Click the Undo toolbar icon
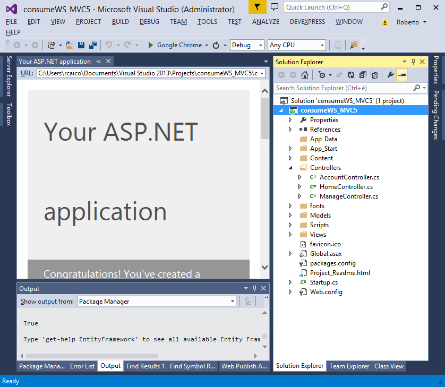 click(109, 45)
